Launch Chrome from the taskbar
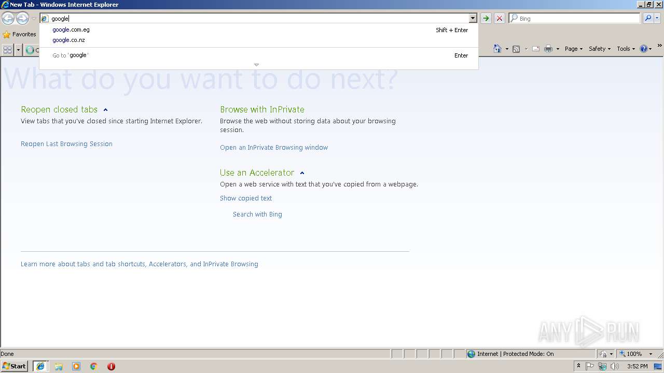Image resolution: width=664 pixels, height=373 pixels. (x=94, y=366)
